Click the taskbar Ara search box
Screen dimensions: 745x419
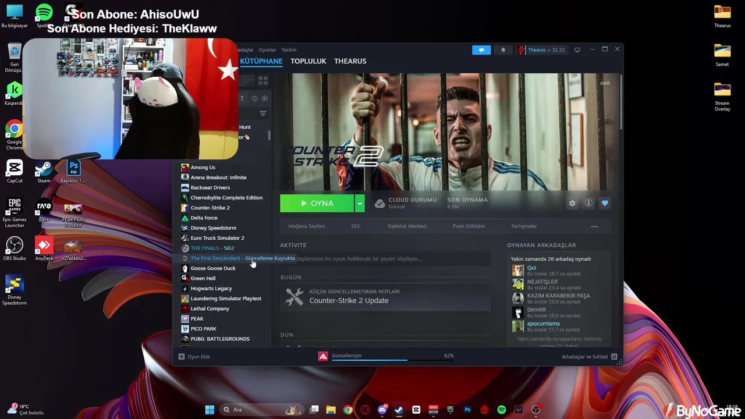pyautogui.click(x=261, y=410)
